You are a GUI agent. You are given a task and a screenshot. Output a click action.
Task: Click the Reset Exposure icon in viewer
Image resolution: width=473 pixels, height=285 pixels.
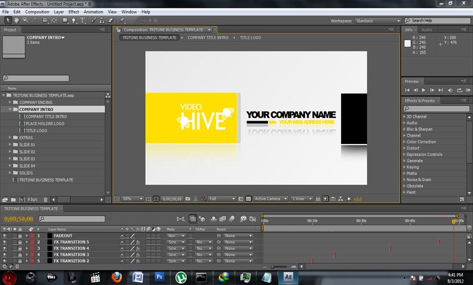(x=349, y=199)
